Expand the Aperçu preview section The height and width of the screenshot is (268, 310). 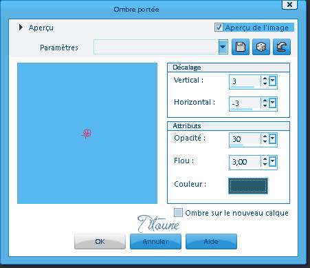21,28
